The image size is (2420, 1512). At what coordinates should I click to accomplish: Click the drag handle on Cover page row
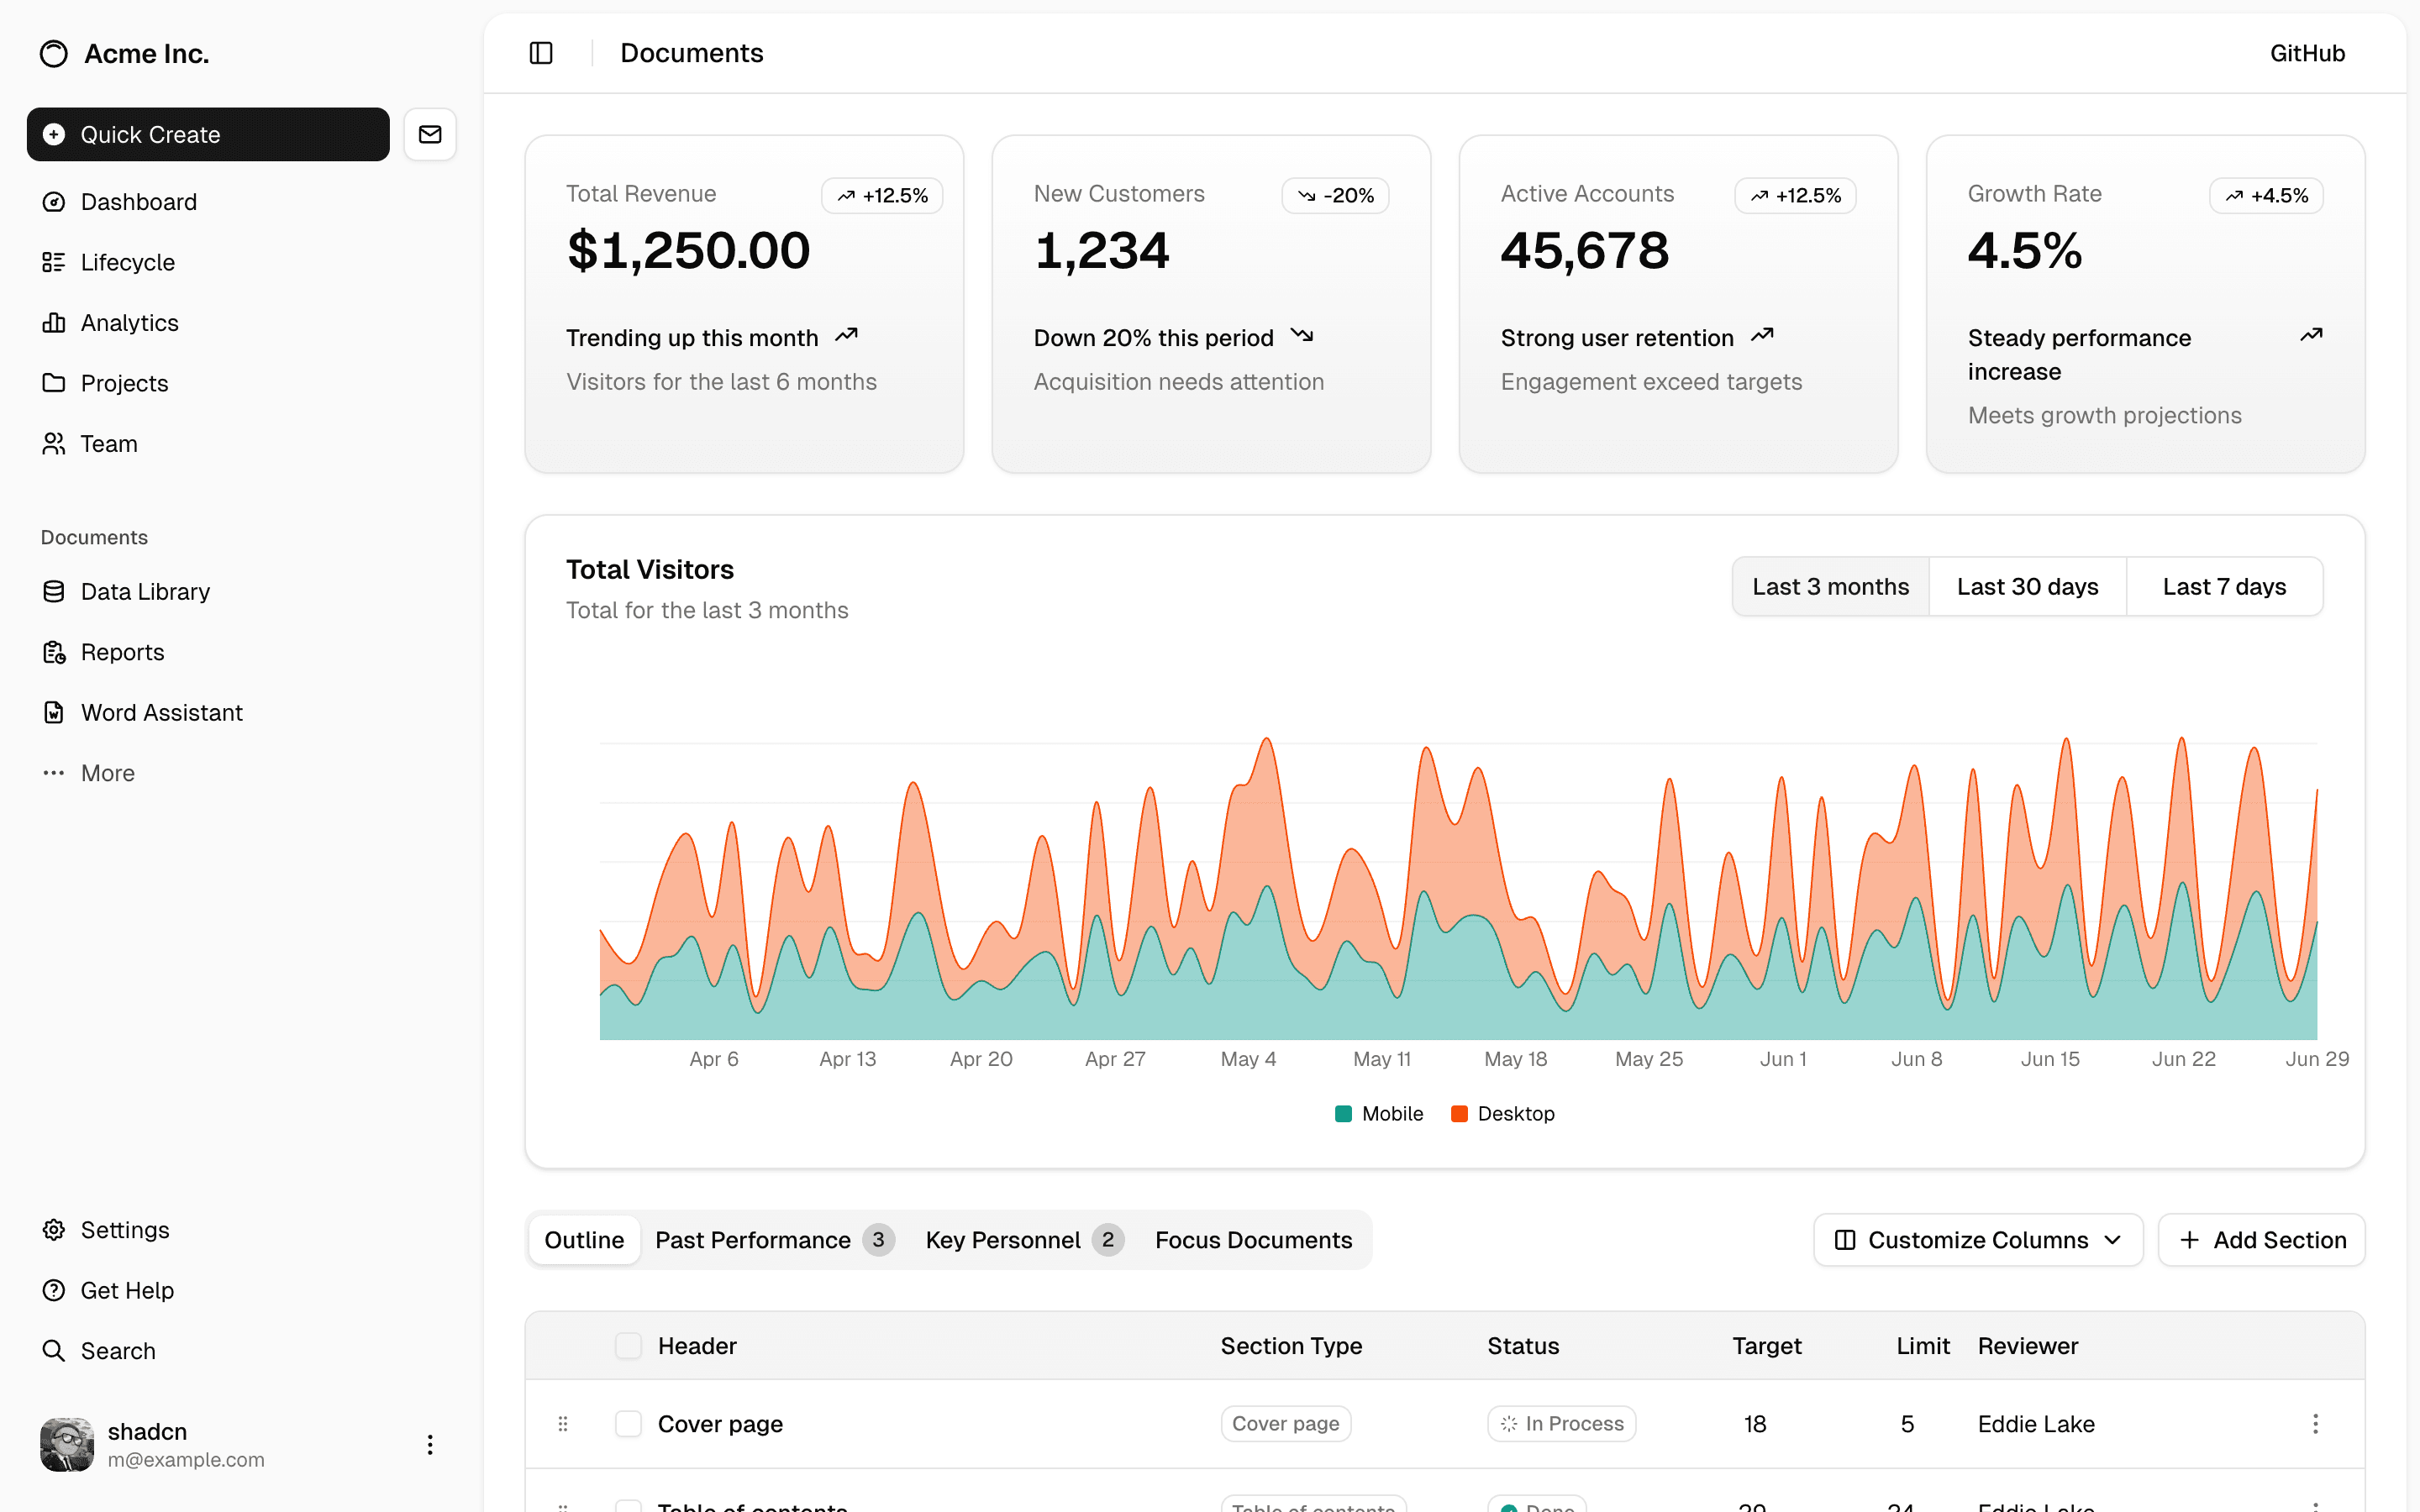[x=564, y=1423]
